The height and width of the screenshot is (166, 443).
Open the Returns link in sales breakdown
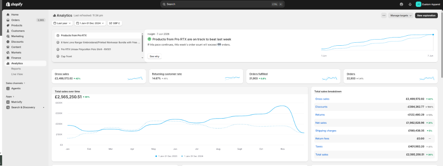[x=320, y=115]
